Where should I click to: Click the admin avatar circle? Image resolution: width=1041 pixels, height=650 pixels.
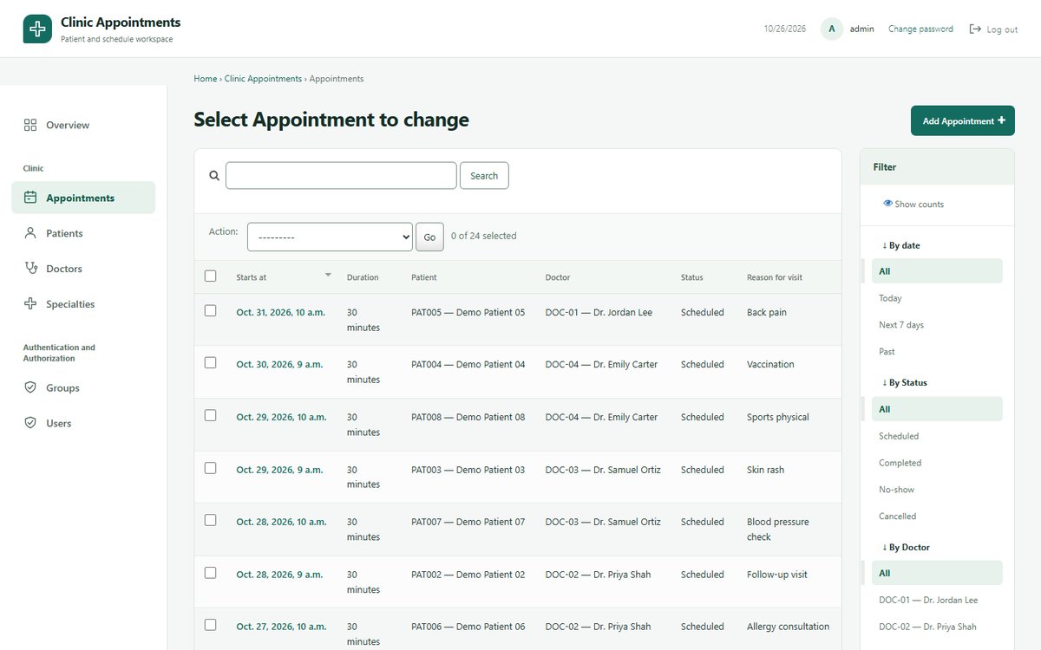(x=832, y=29)
